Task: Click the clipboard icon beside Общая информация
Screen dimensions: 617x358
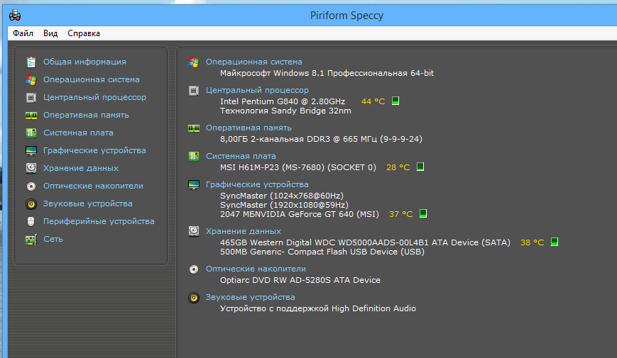Action: 31,62
